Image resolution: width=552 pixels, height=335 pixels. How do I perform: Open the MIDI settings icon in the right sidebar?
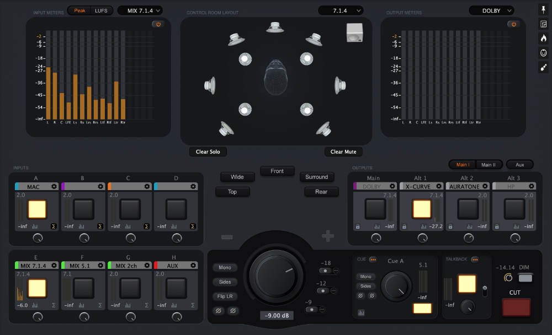[543, 52]
